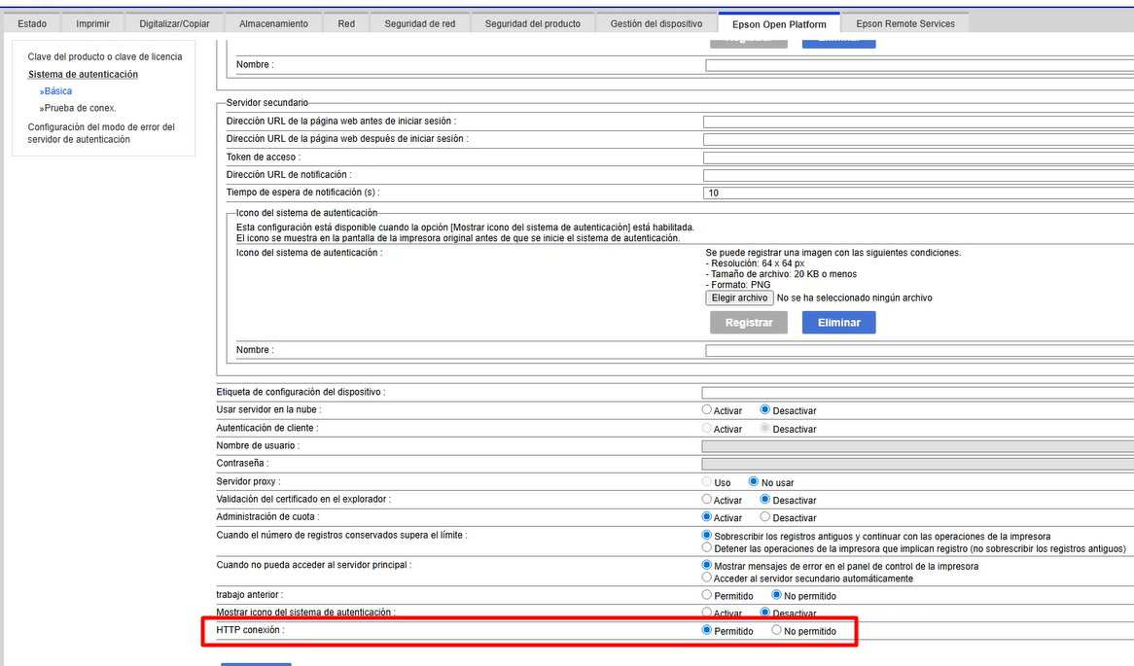
Task: Click the Básica link in sidebar
Action: point(57,91)
